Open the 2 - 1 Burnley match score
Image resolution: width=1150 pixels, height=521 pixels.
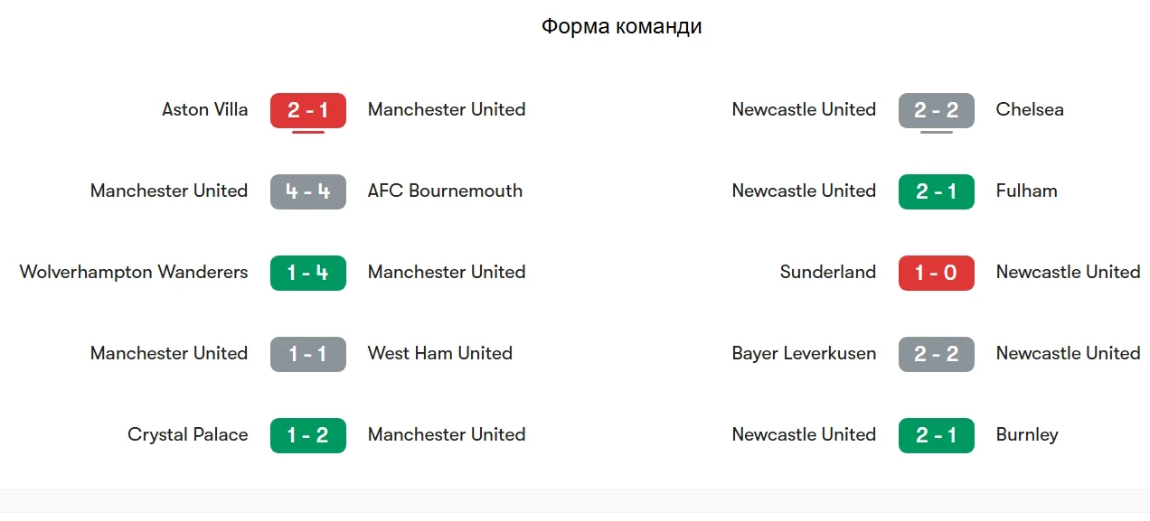pyautogui.click(x=936, y=435)
